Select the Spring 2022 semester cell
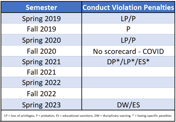Screen dimensions: 176x122 [41, 82]
